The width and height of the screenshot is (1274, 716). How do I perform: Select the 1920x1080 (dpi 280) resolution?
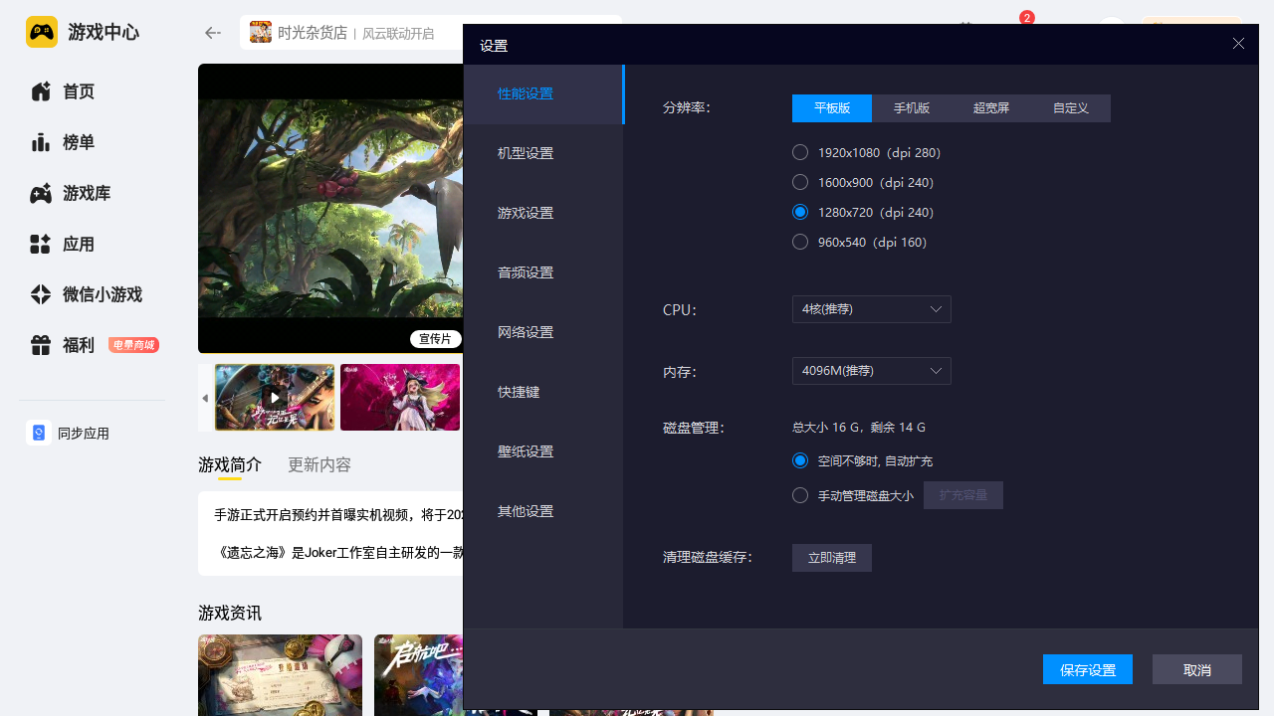[x=800, y=152]
